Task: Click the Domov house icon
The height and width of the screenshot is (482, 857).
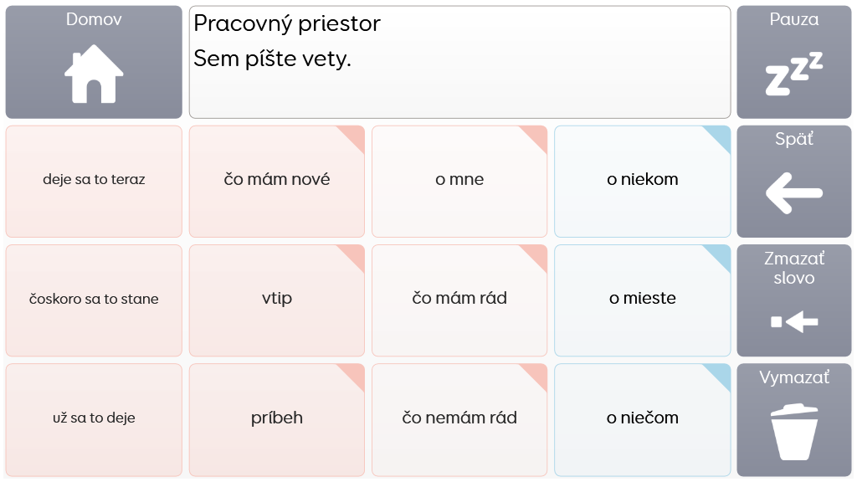Action: click(x=94, y=74)
